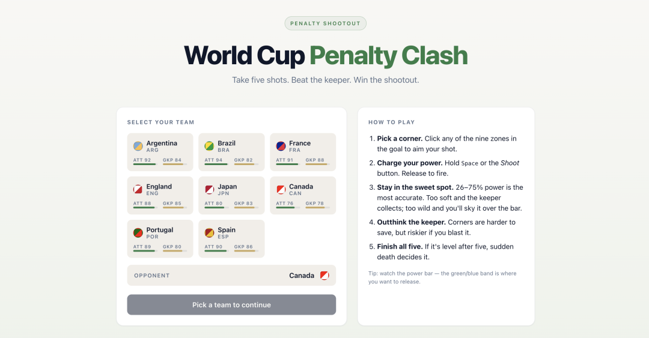
Task: Click the Spain flag icon
Action: click(x=210, y=233)
